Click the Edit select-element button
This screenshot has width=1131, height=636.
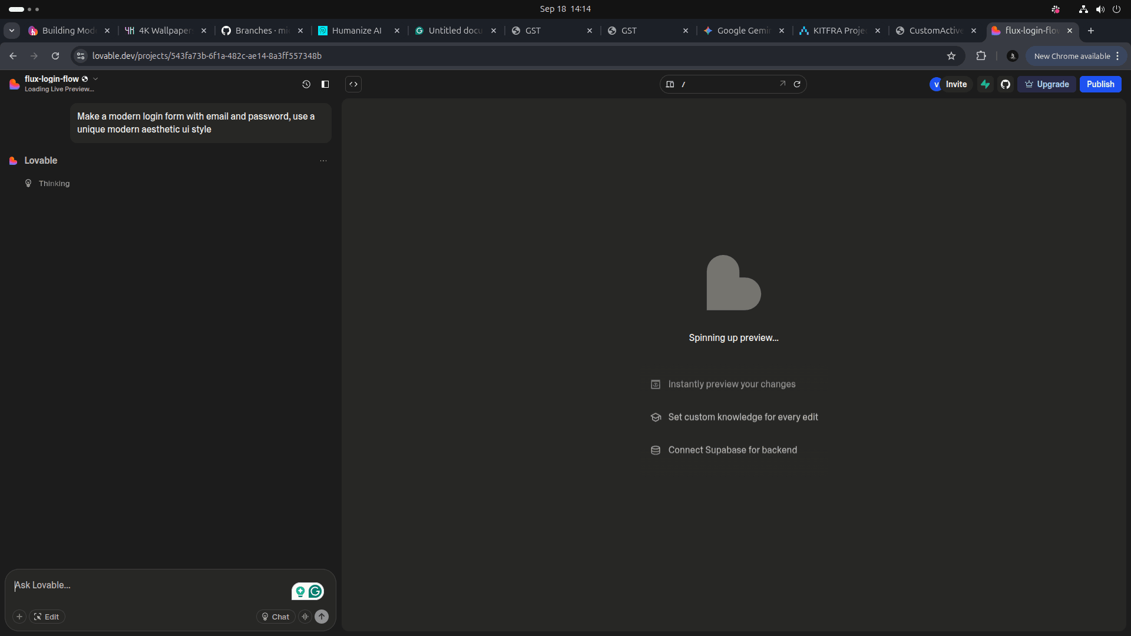pos(47,617)
